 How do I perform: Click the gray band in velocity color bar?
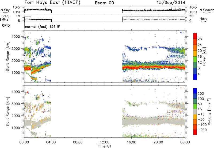pyautogui.click(x=195, y=111)
